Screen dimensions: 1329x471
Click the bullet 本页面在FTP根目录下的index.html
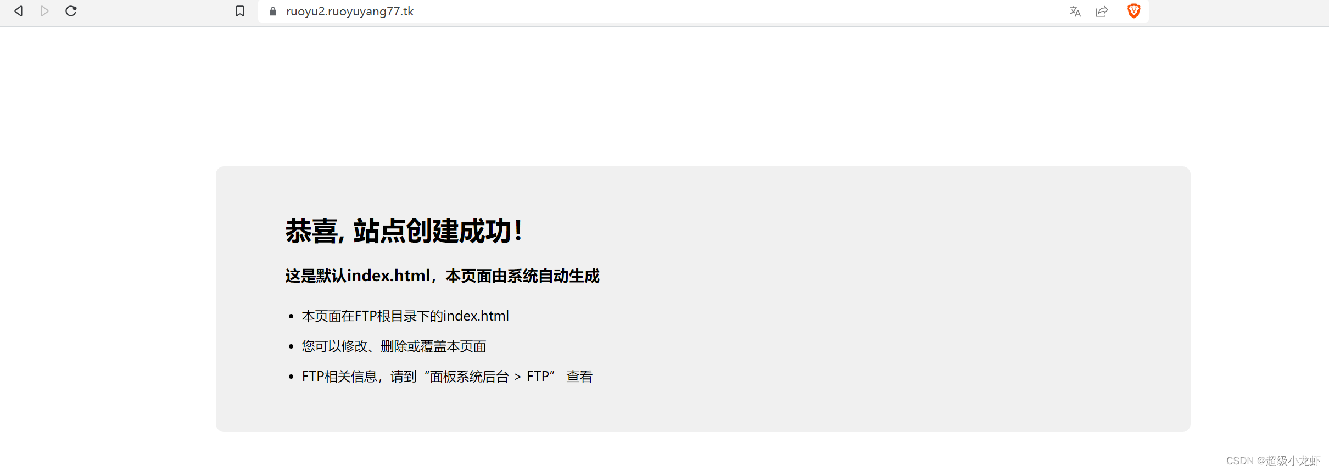[x=405, y=316]
